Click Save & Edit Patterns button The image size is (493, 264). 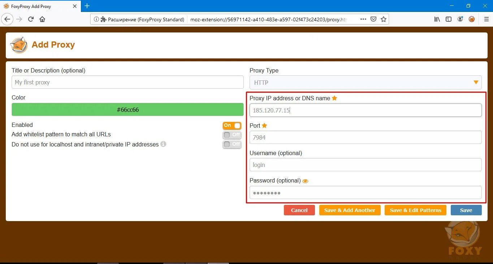pyautogui.click(x=416, y=210)
